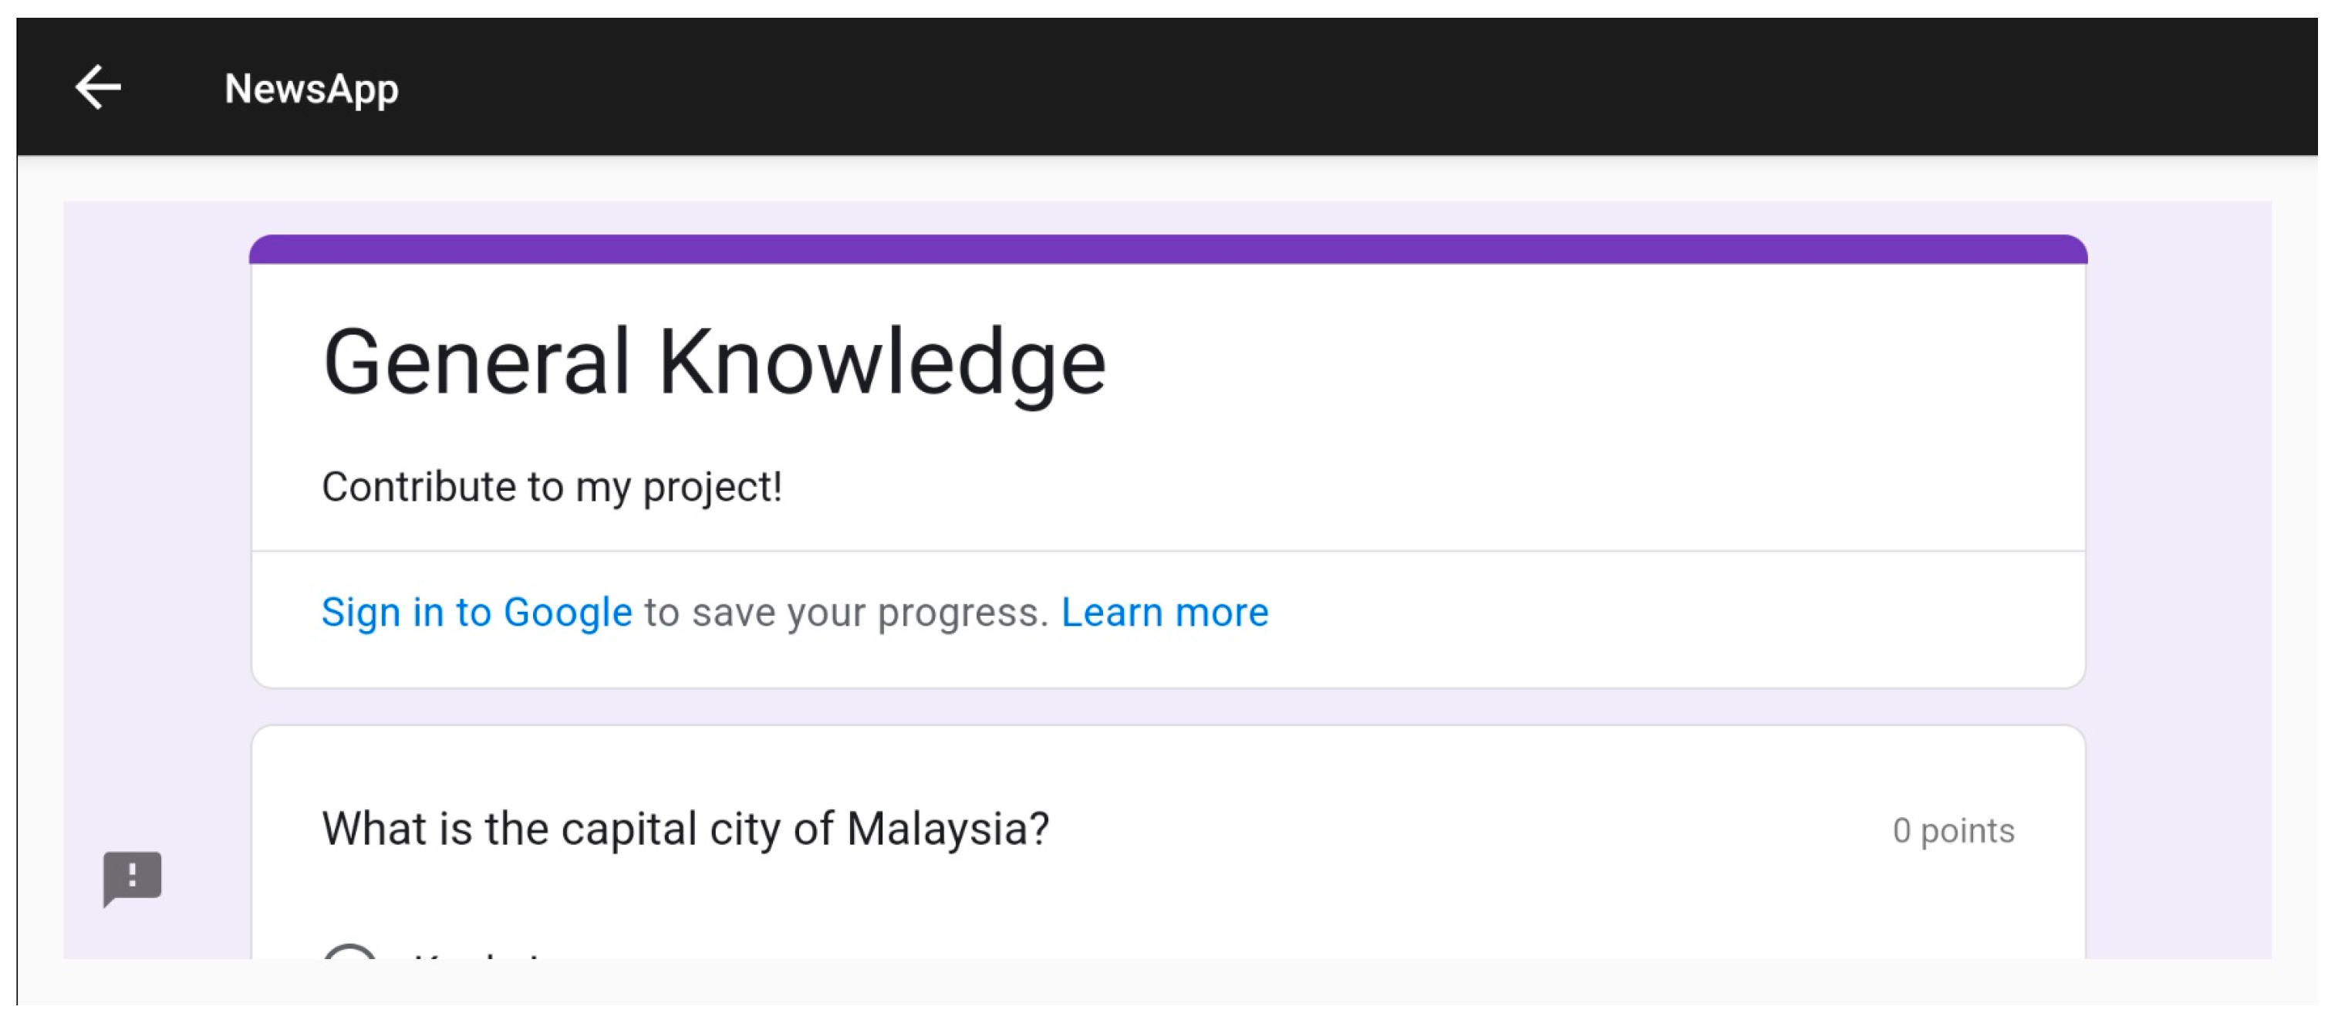
Task: Click blank area right of General Knowledge heading
Action: click(1593, 364)
